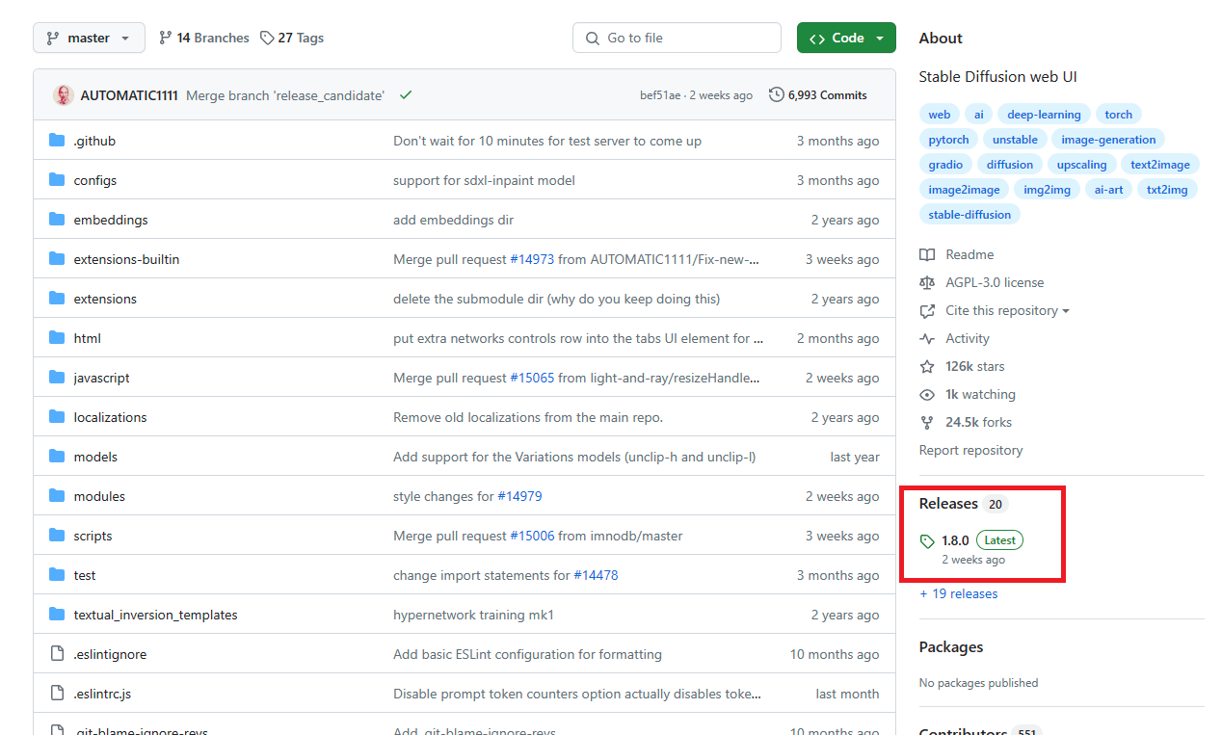Click the file icon beside .eslintignore
1222x735 pixels.
(56, 654)
